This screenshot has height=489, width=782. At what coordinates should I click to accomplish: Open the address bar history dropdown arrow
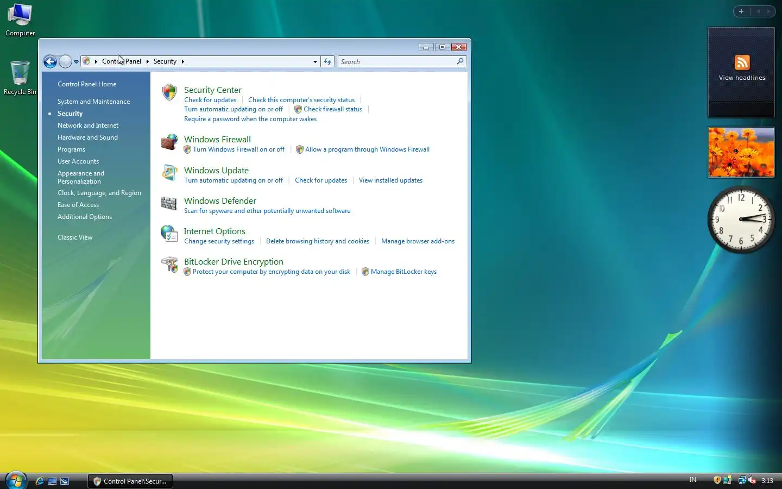click(x=315, y=61)
